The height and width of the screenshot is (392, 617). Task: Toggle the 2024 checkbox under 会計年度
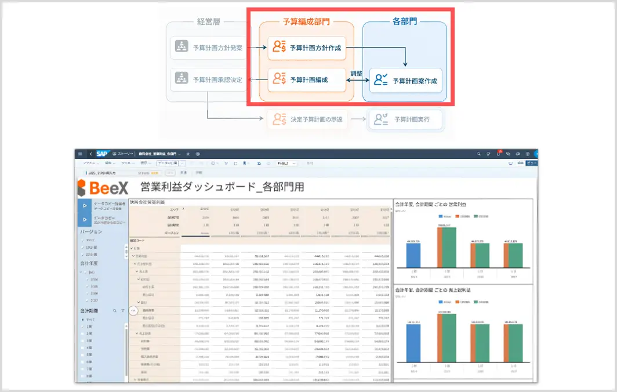[88, 280]
